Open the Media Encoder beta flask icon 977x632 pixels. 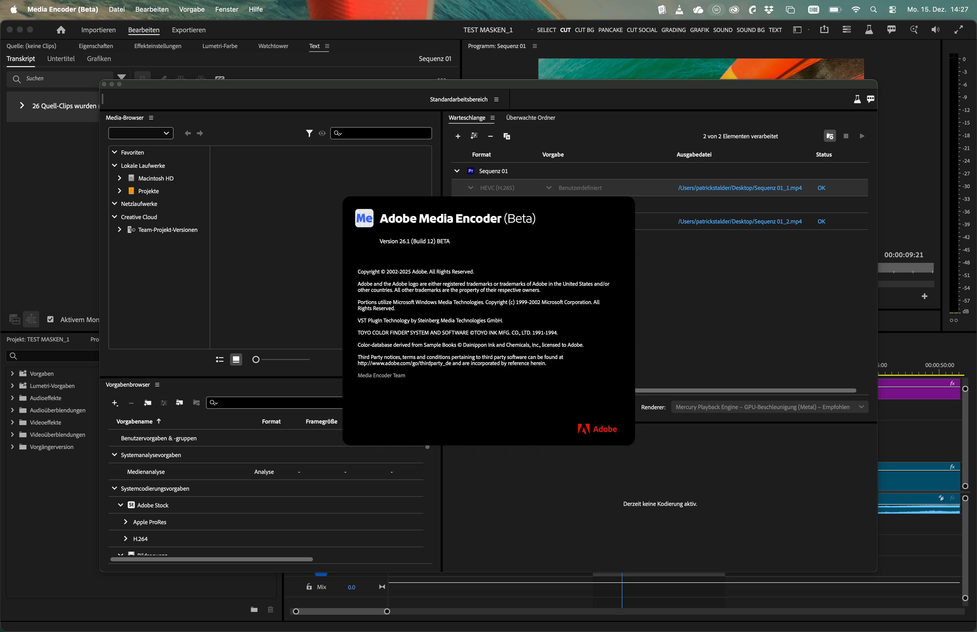tap(857, 99)
